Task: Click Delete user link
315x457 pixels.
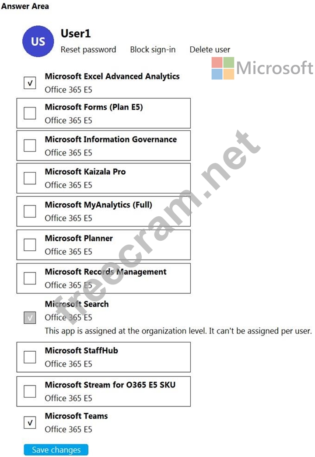Action: pos(210,49)
